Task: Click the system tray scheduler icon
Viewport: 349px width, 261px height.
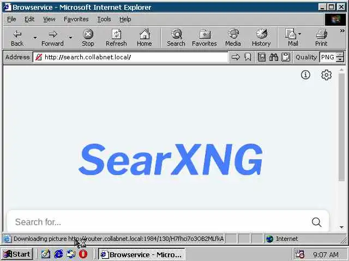Action: tap(299, 254)
